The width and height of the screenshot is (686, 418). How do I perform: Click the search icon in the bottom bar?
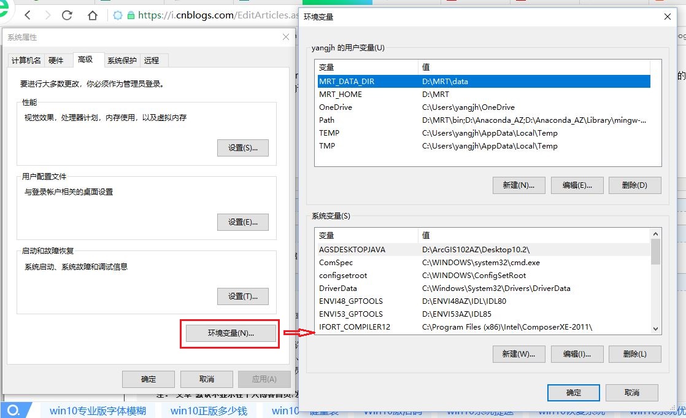coord(13,411)
